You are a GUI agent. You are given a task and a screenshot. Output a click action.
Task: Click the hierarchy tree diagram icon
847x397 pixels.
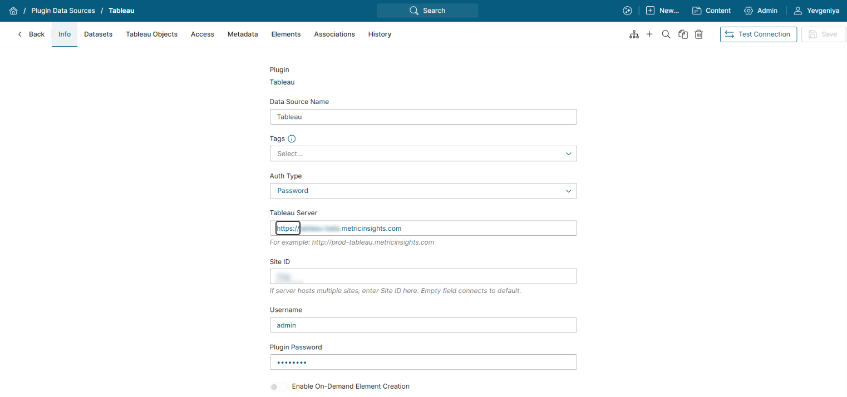coord(634,34)
